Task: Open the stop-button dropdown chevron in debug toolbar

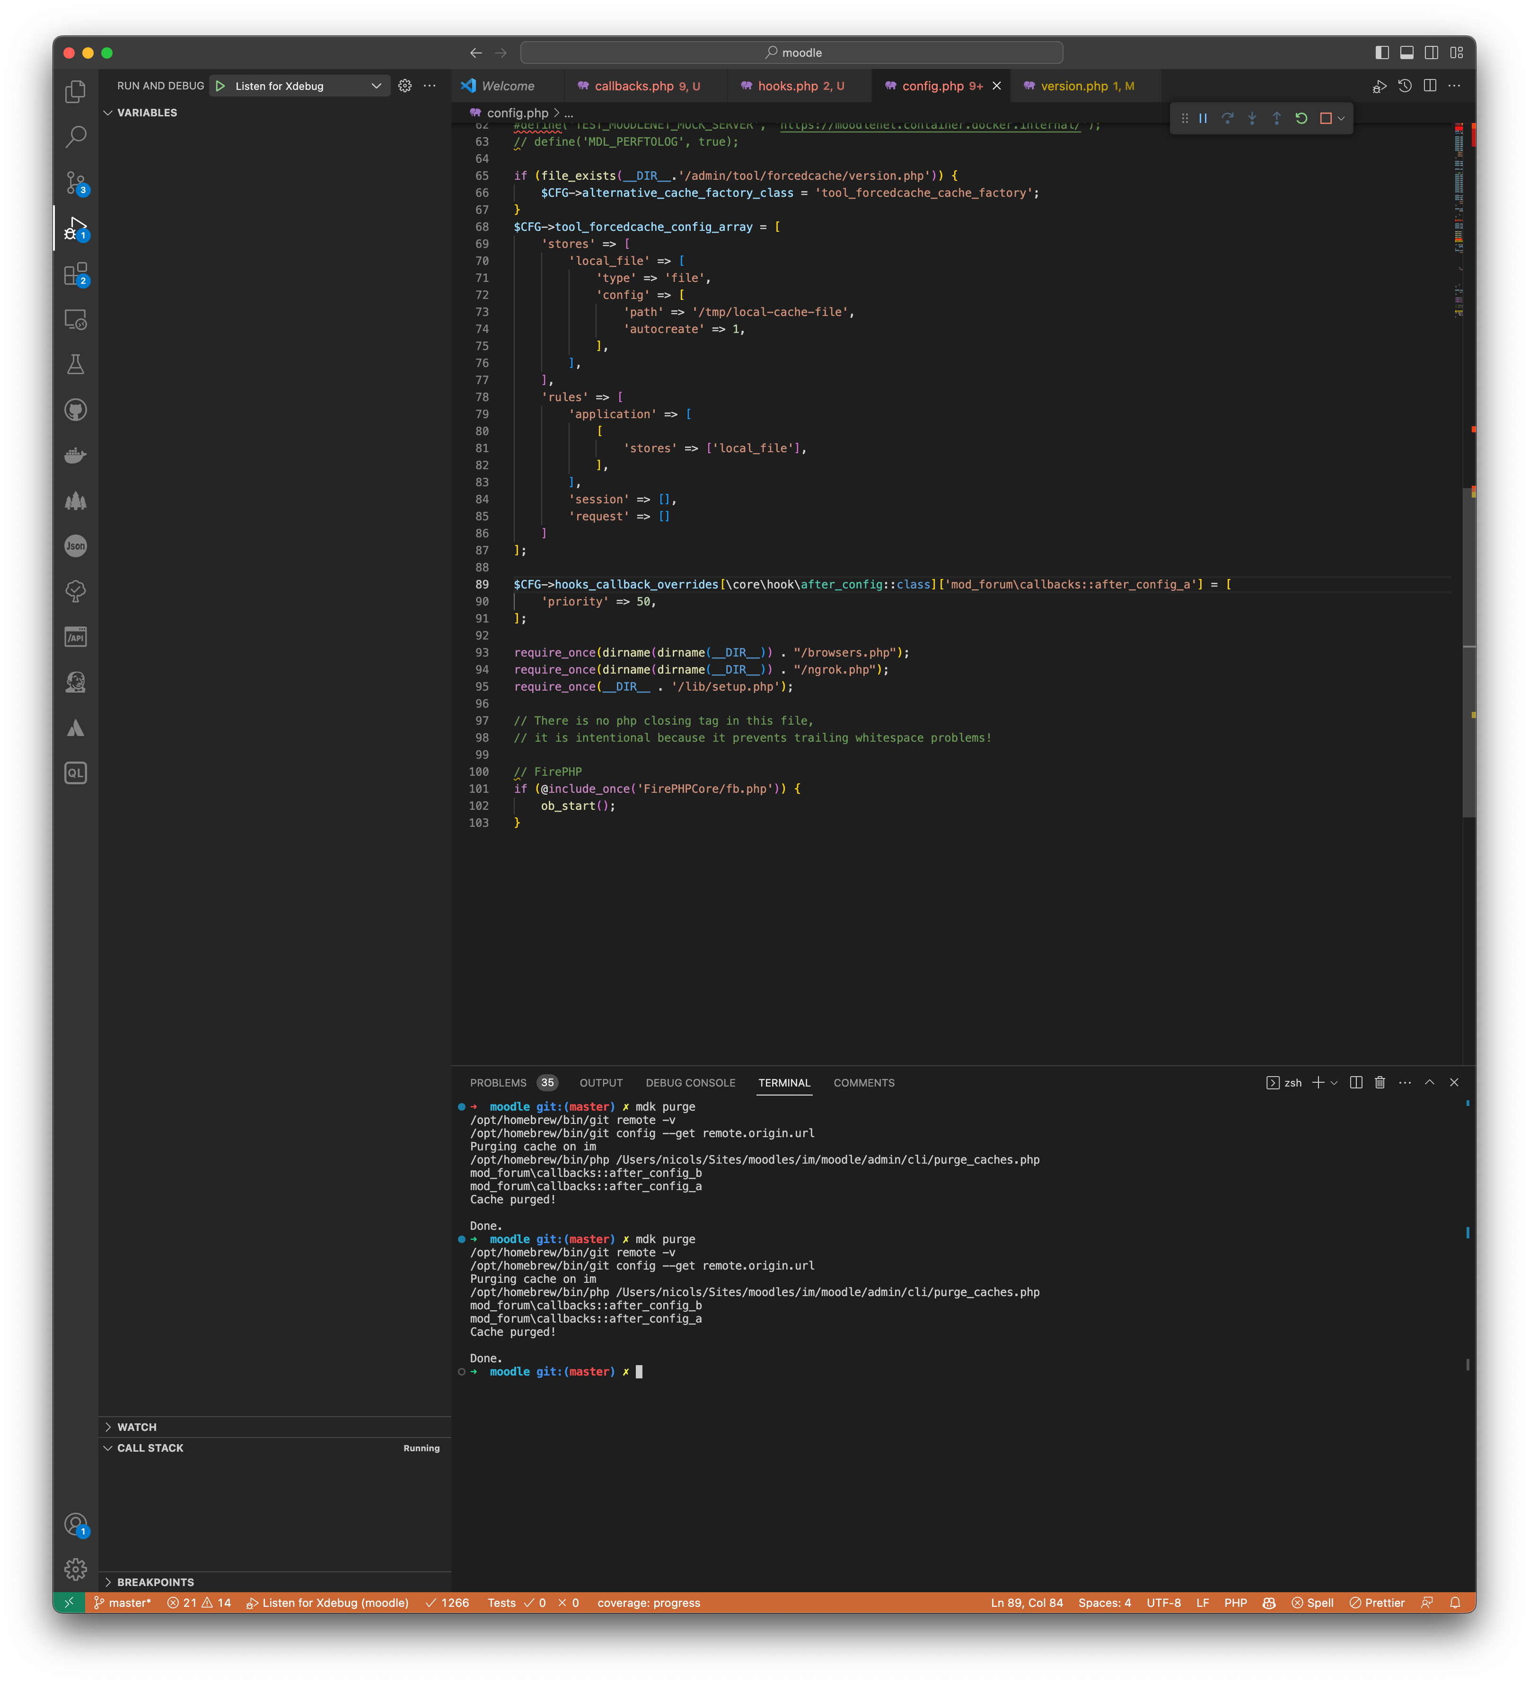Action: pos(1341,119)
